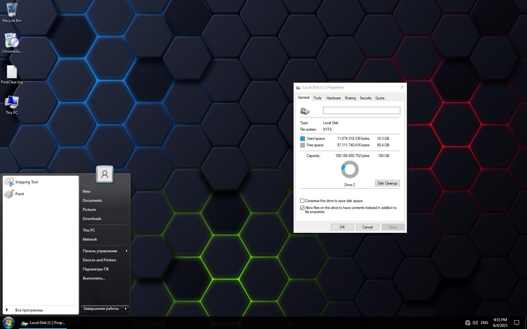Expand Все программы list
This screenshot has width=527, height=329.
point(29,310)
